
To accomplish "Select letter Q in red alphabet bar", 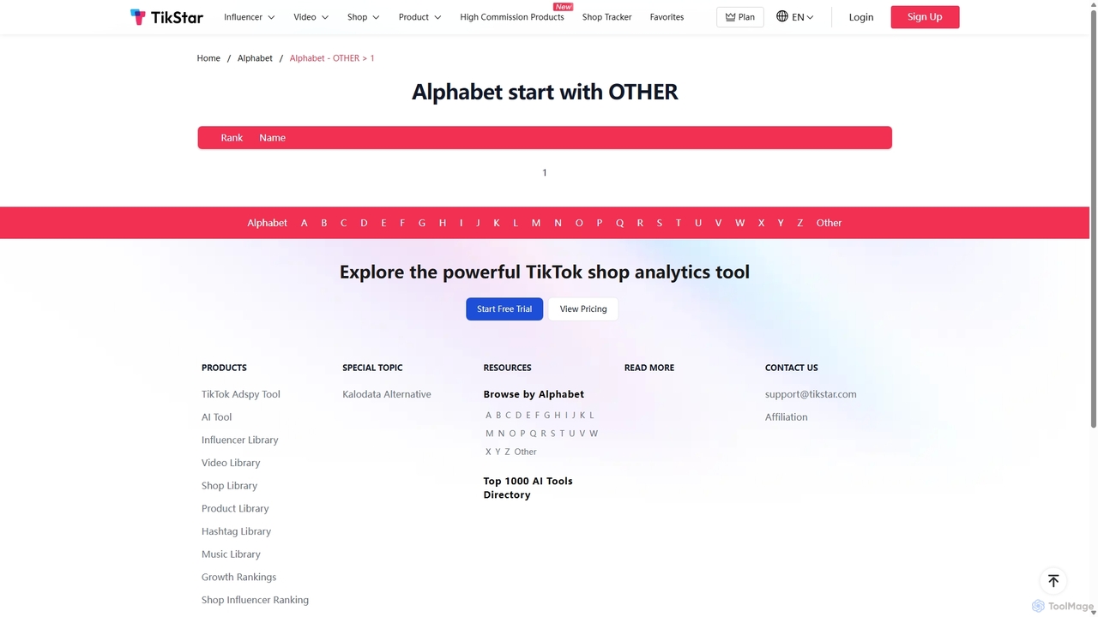I will coord(619,223).
